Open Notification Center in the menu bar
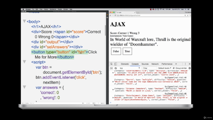Screen dimensions: 213x120 click(188, 9)
